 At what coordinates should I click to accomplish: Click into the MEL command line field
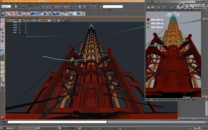[x=57, y=122]
